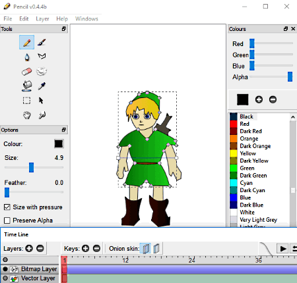Select the Vector Layer row

(30, 278)
